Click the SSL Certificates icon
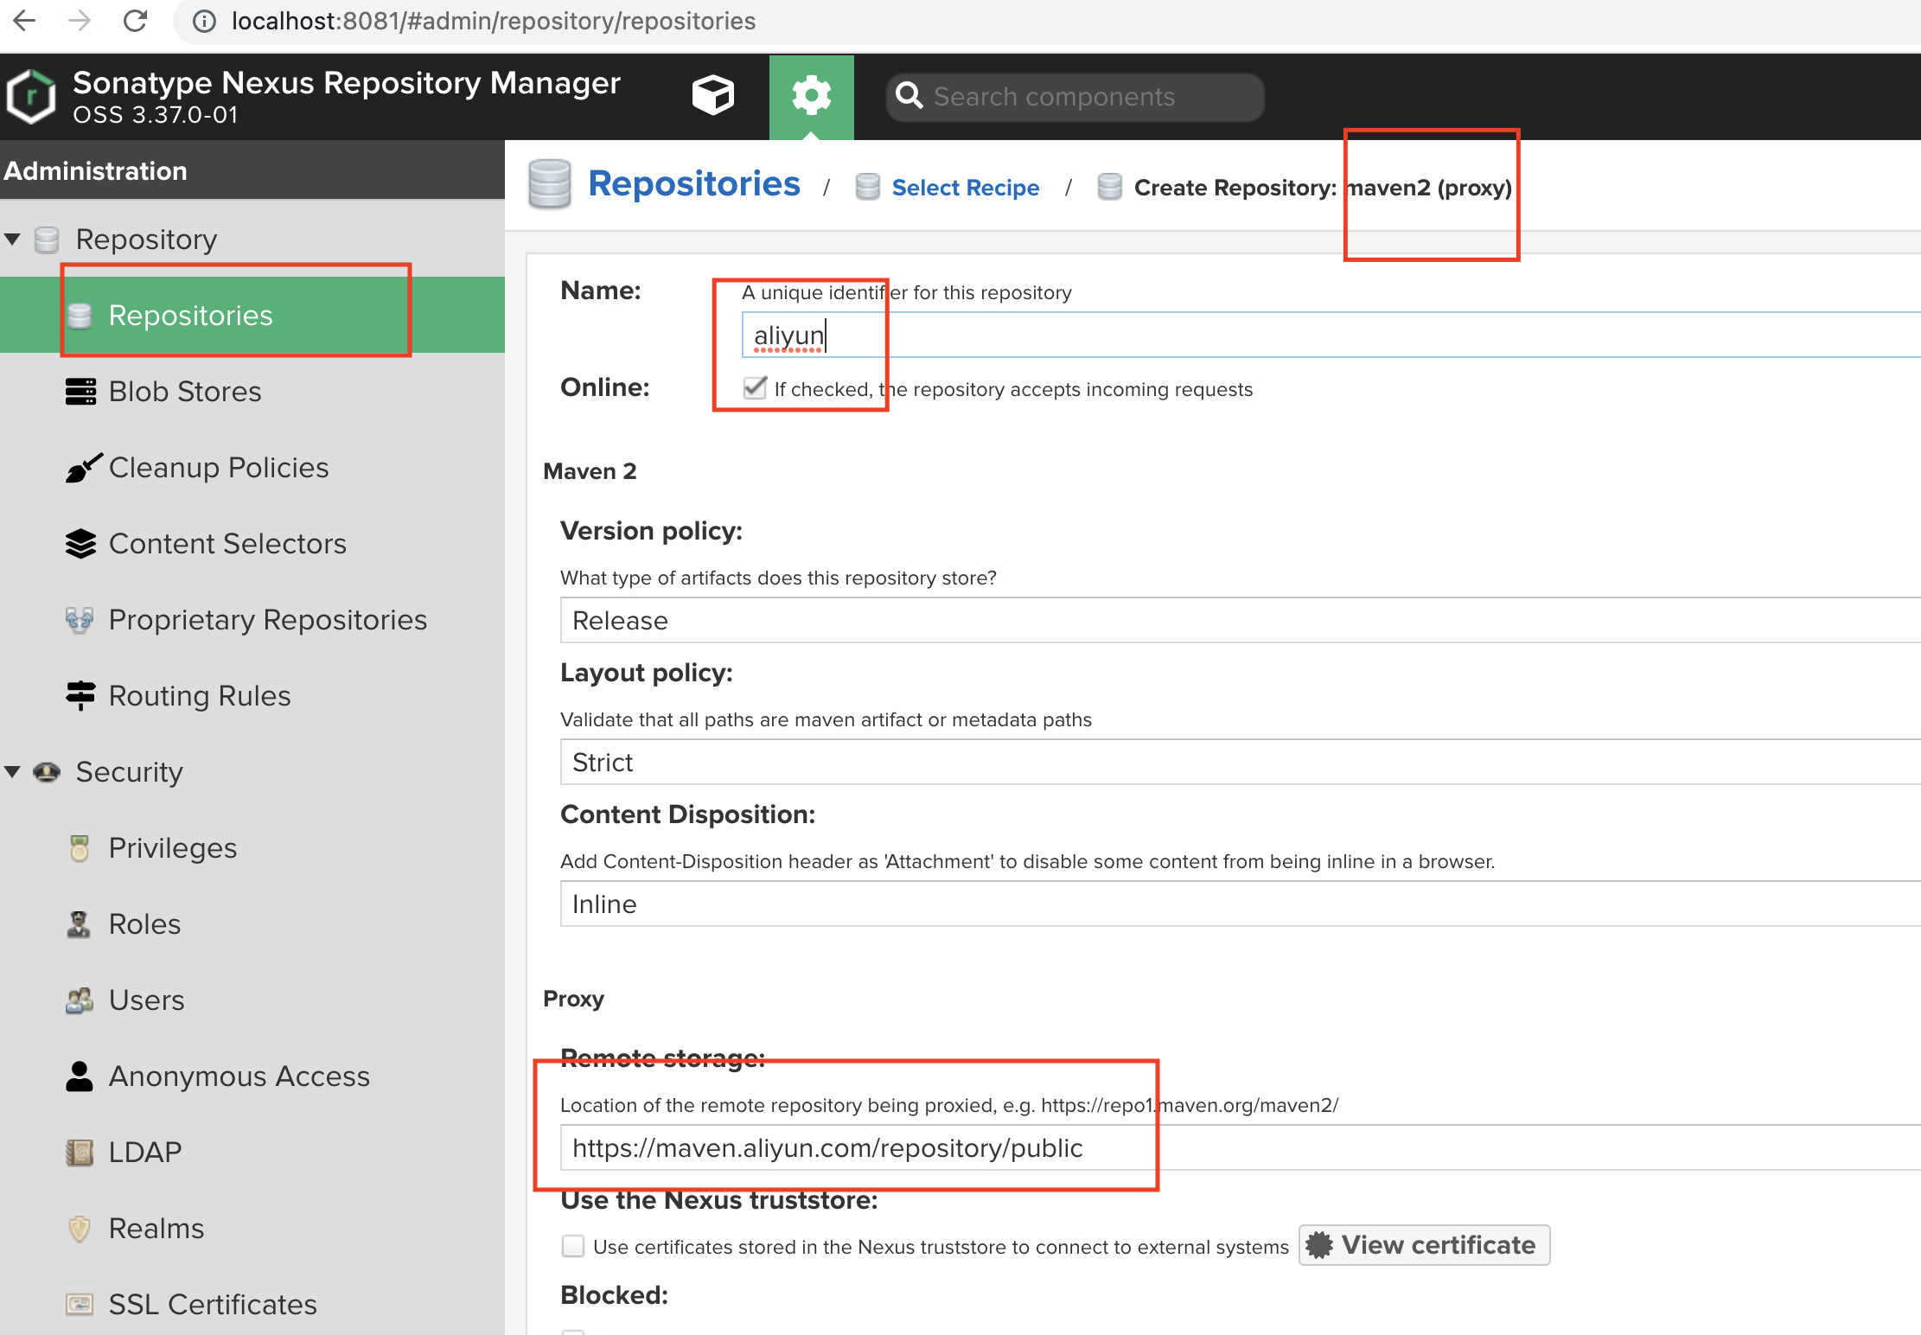The image size is (1921, 1335). (x=80, y=1304)
